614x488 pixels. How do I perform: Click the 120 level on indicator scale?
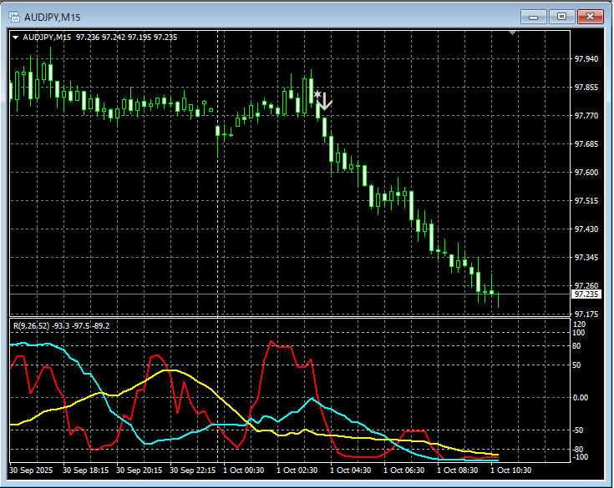click(x=579, y=324)
